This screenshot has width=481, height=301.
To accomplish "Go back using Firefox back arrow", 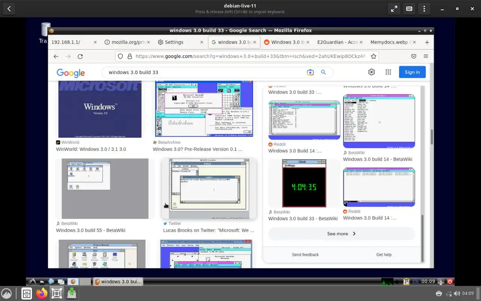I will coord(56,56).
